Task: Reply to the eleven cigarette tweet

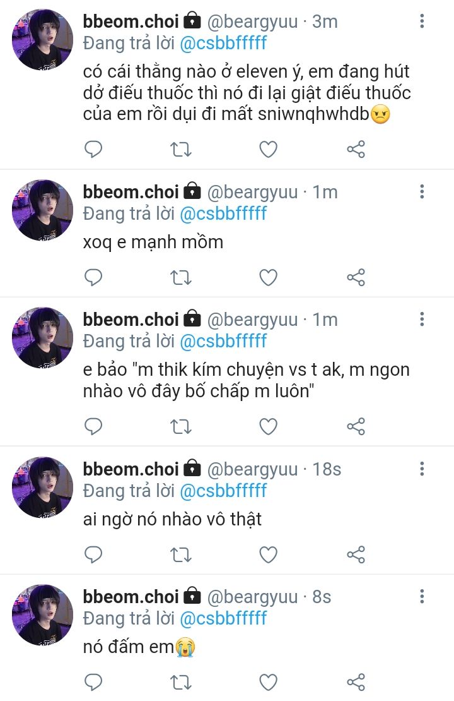Action: coord(93,149)
